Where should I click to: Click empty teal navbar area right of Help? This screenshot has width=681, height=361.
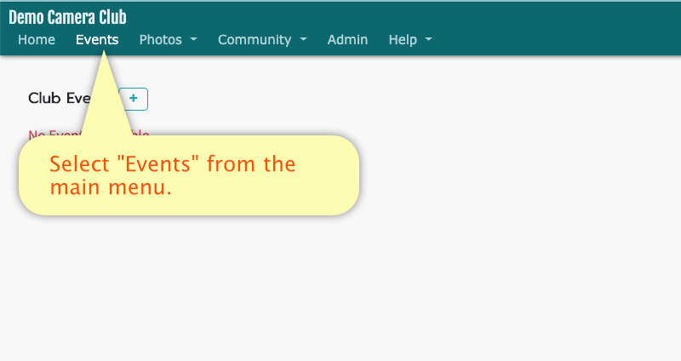point(553,39)
